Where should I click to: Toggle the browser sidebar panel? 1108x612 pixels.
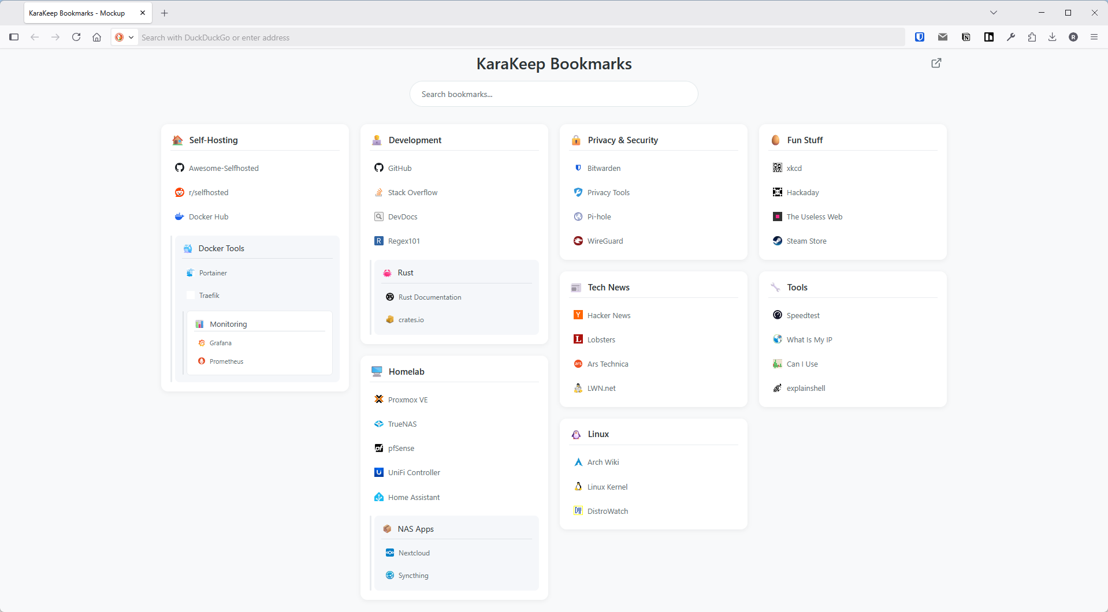pos(14,37)
